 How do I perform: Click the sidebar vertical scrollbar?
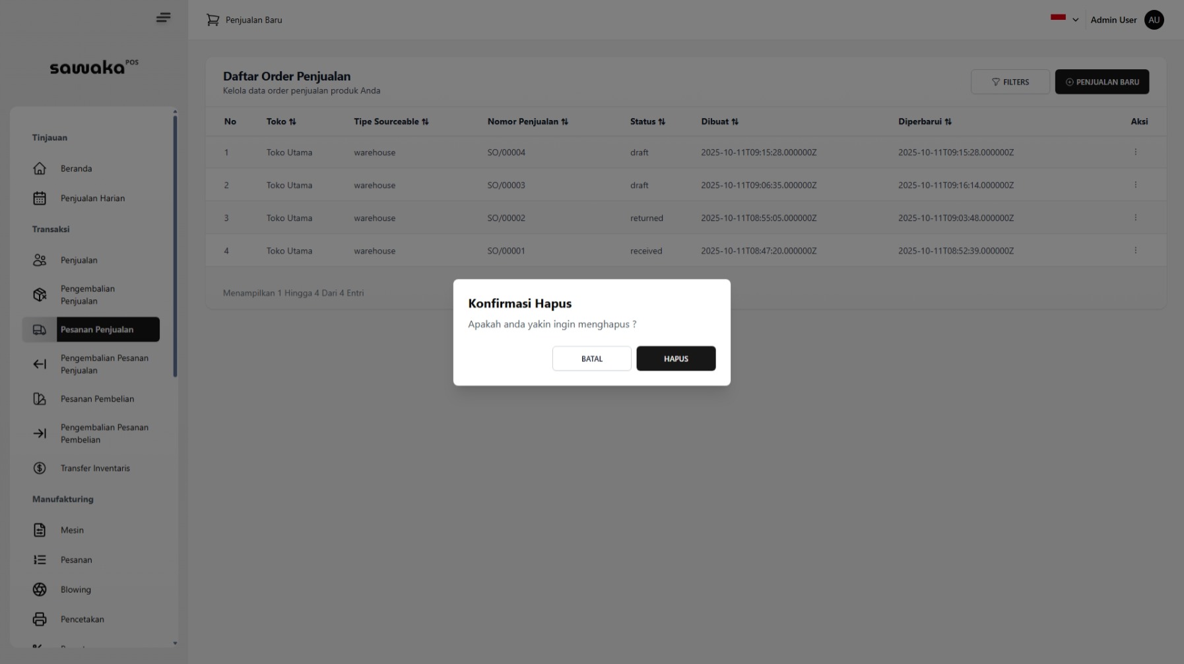(x=175, y=245)
